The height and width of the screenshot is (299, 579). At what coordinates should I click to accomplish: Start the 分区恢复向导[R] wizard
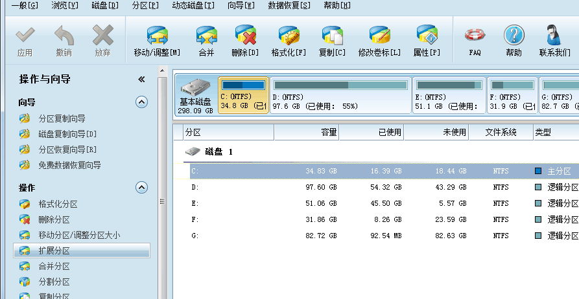tap(67, 149)
